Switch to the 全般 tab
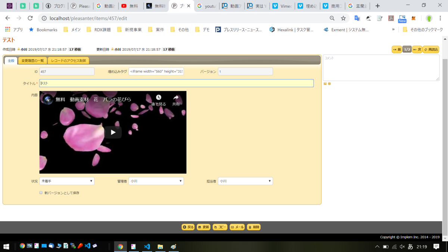448x252 pixels. pos(11,60)
